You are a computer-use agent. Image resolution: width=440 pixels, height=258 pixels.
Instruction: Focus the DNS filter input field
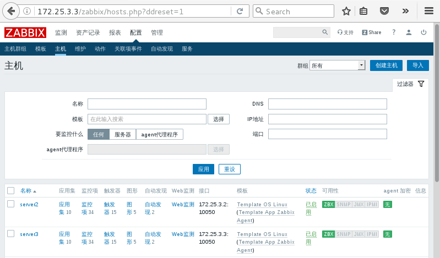pos(328,104)
